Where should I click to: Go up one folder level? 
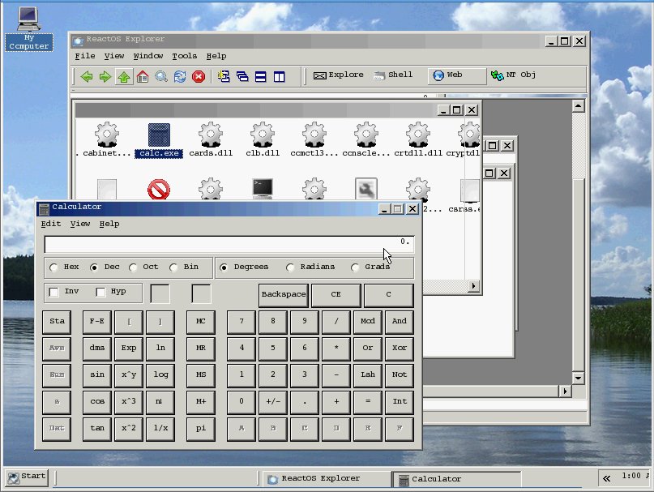click(123, 76)
